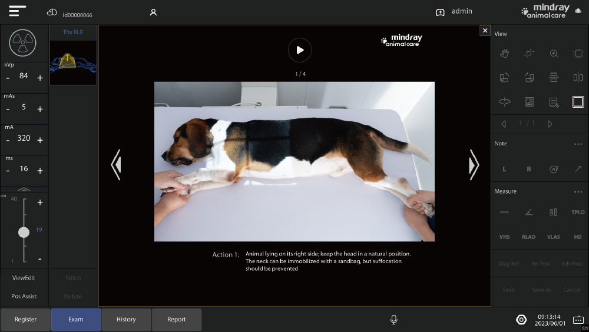Increase the kVp value
This screenshot has height=332, width=589.
tap(40, 78)
